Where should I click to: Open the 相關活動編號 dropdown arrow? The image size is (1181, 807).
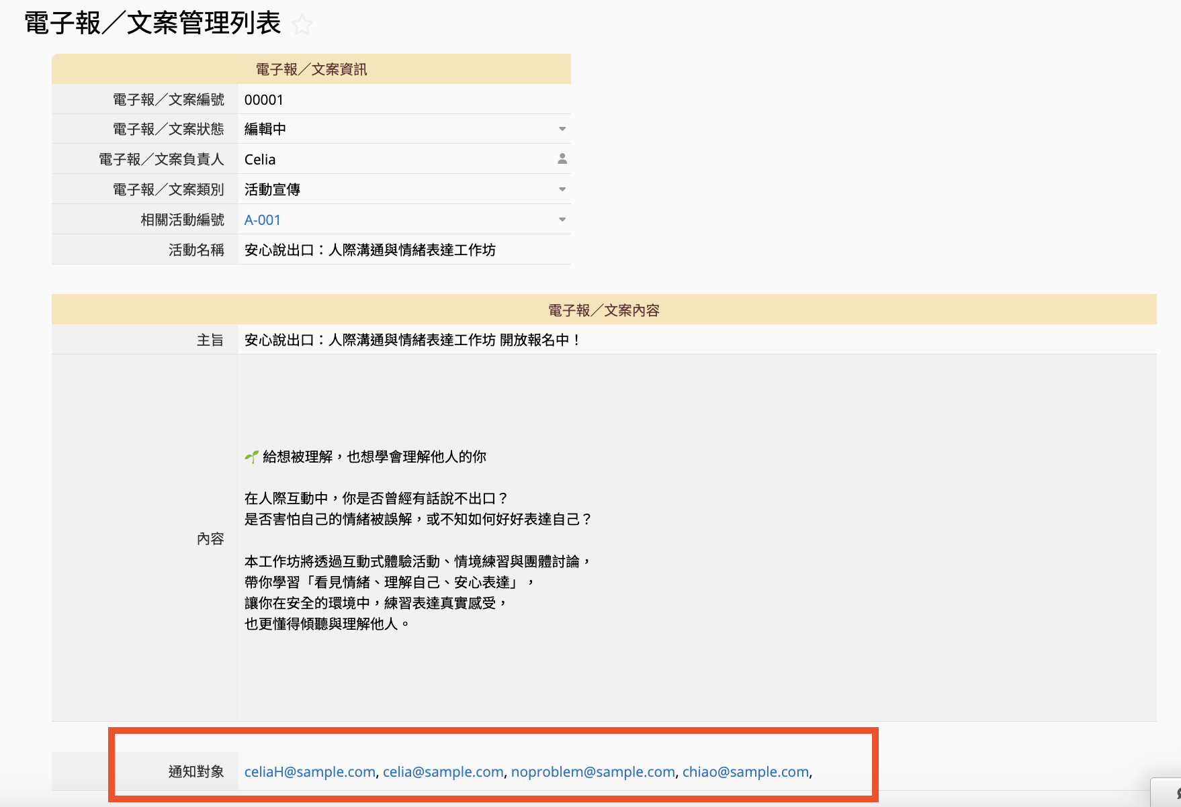pyautogui.click(x=562, y=220)
